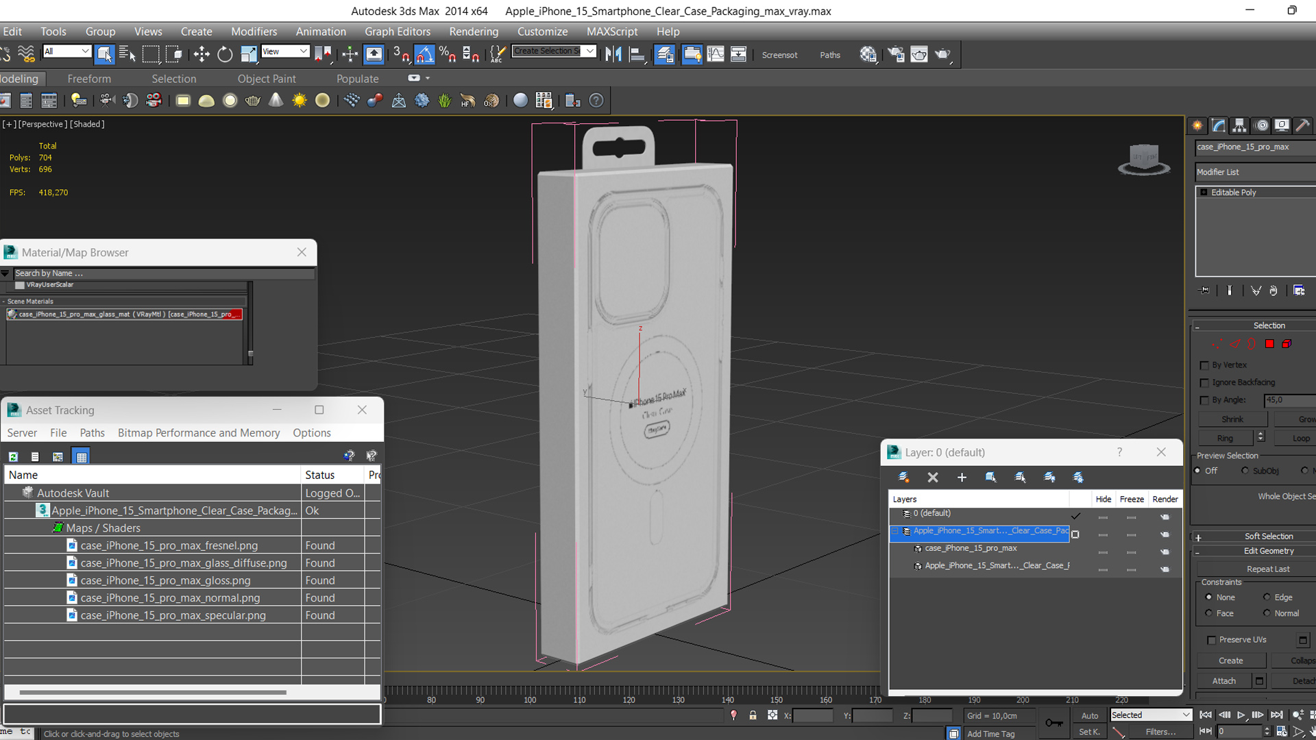This screenshot has width=1316, height=740.
Task: Click the cone primitive icon in the ribbon
Action: coord(276,101)
